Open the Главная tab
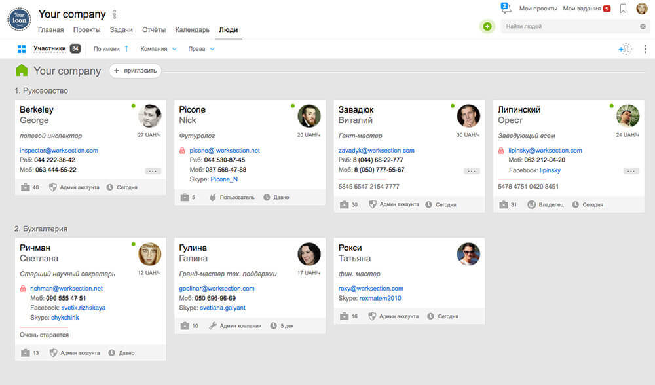 51,30
